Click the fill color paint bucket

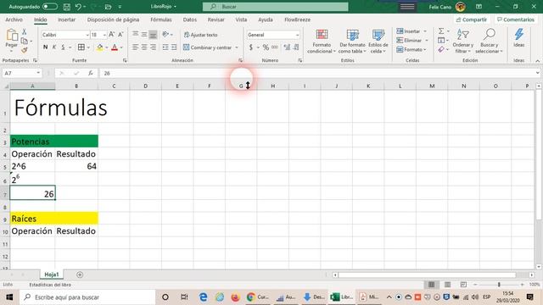click(100, 47)
